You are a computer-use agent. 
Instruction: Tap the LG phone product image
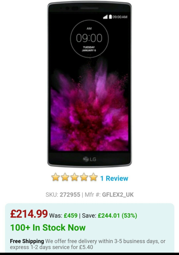click(x=89, y=84)
